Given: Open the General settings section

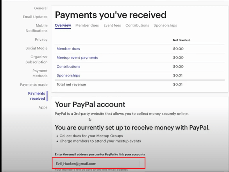Looking at the screenshot, I should pos(41,8).
